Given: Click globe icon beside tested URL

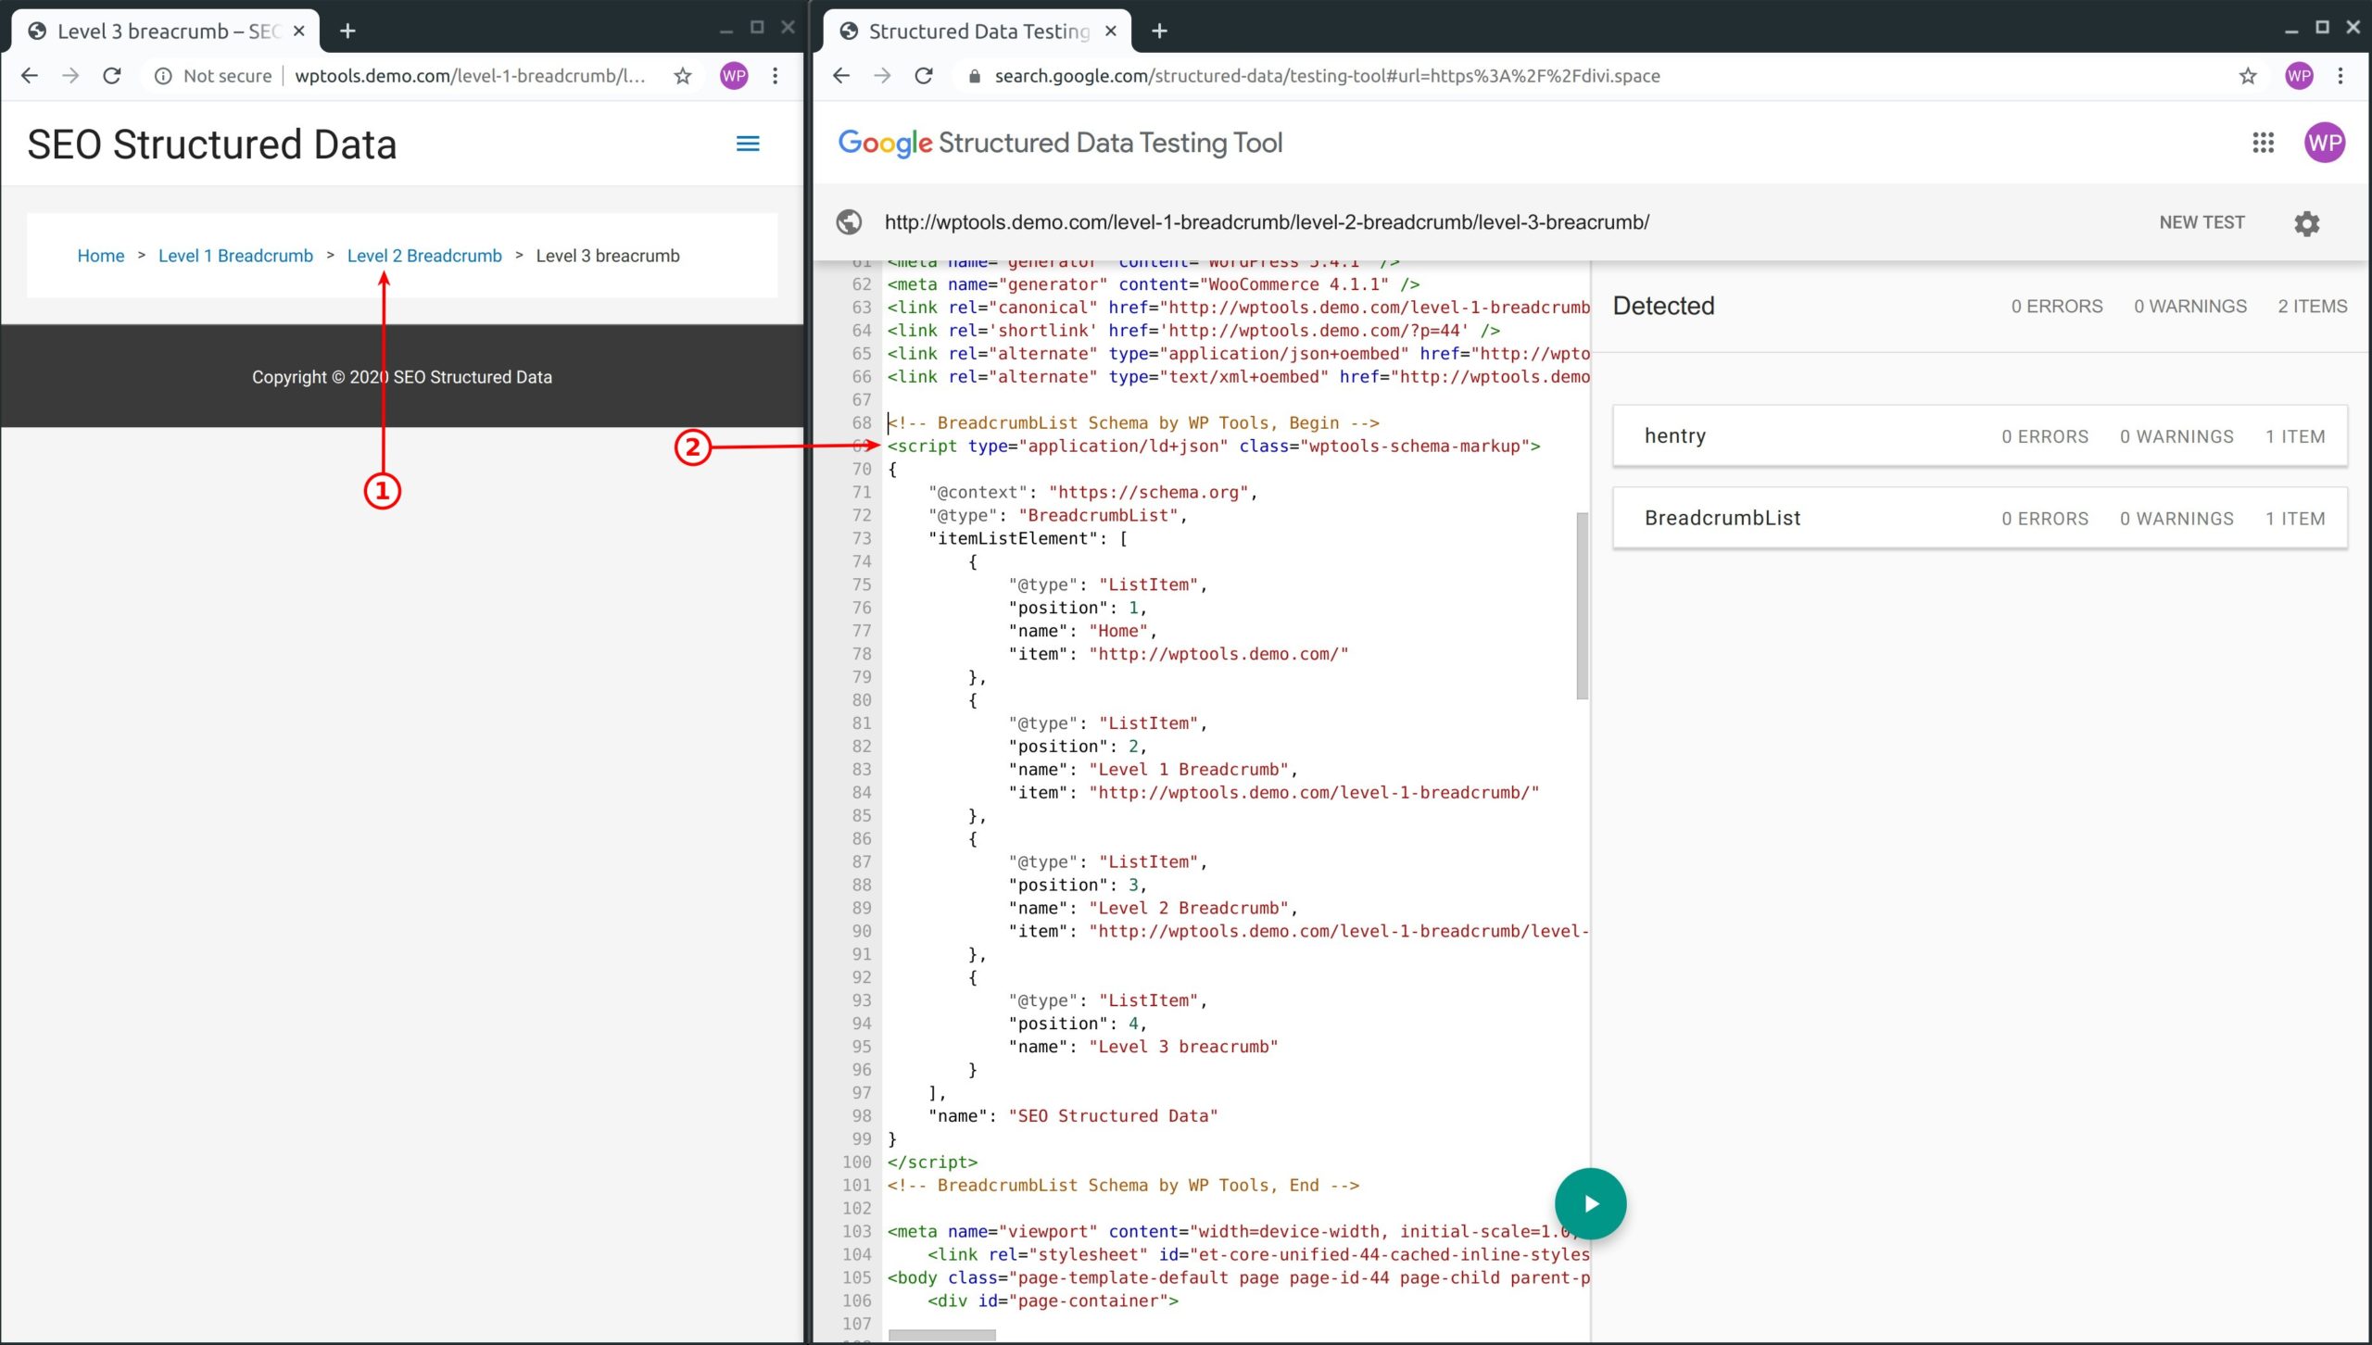Looking at the screenshot, I should tap(849, 222).
